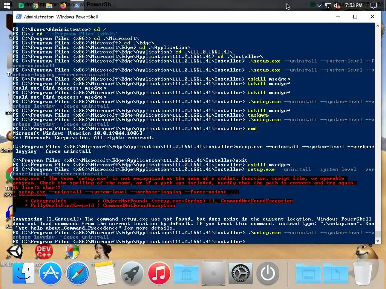This screenshot has height=289, width=386.
Task: Open the Library folder with building icon
Action: (186, 273)
